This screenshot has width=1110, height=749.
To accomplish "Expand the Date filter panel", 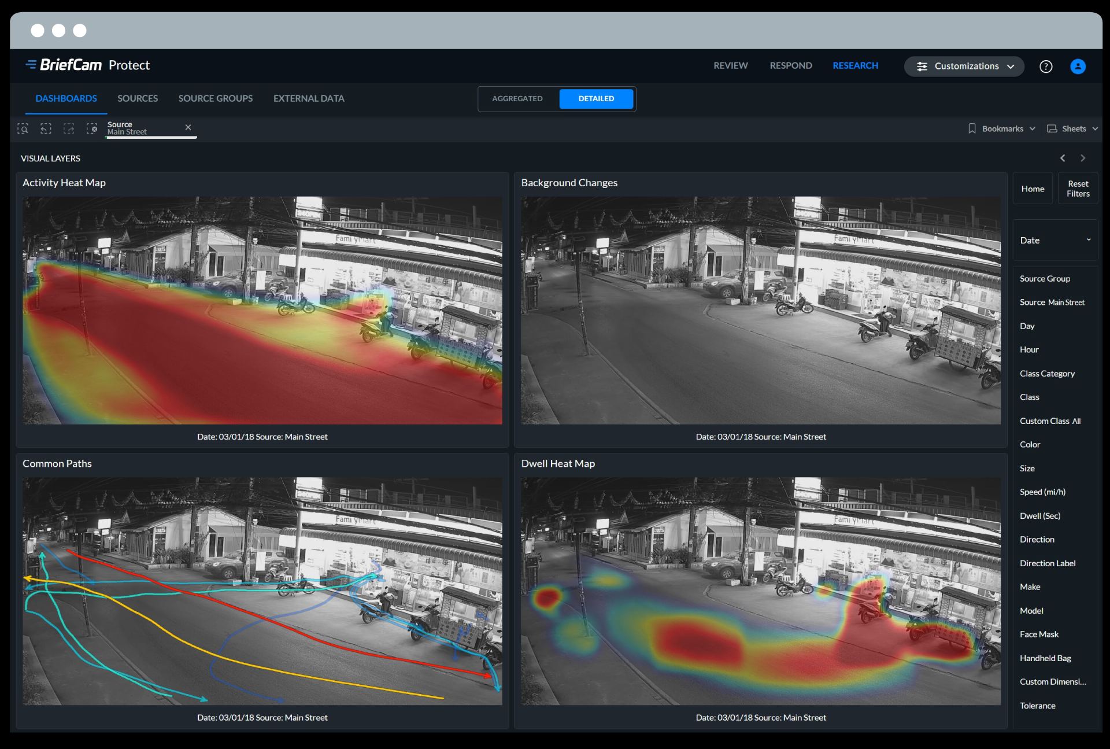I will point(1054,240).
